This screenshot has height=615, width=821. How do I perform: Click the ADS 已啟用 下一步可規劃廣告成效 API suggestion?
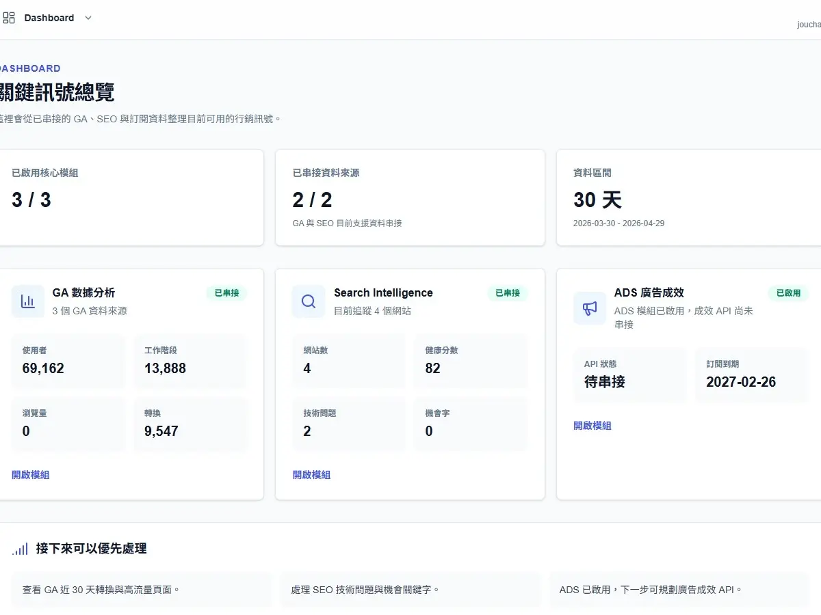pos(679,589)
